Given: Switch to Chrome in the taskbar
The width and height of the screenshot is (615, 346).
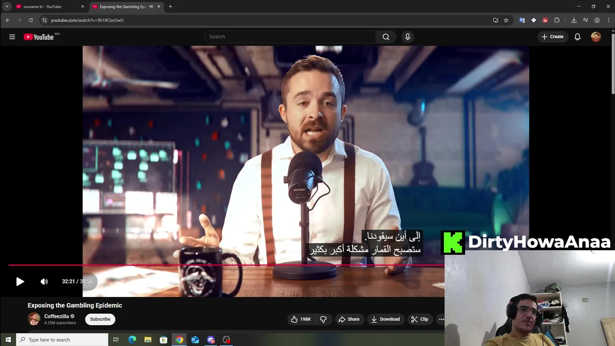Looking at the screenshot, I should click(x=179, y=340).
